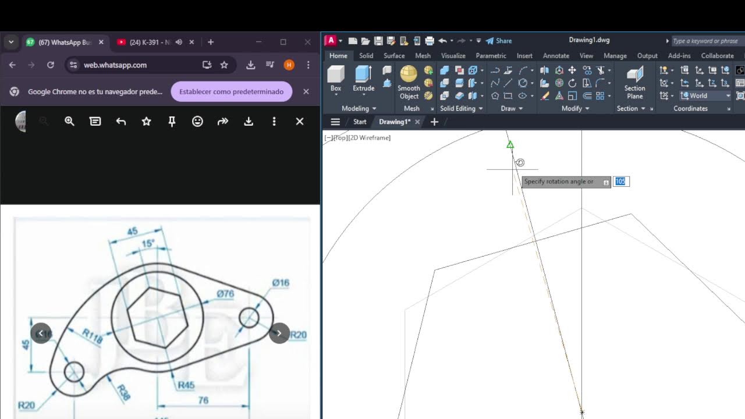The width and height of the screenshot is (745, 419).
Task: Open the AutoCAD application menu button
Action: [x=331, y=41]
